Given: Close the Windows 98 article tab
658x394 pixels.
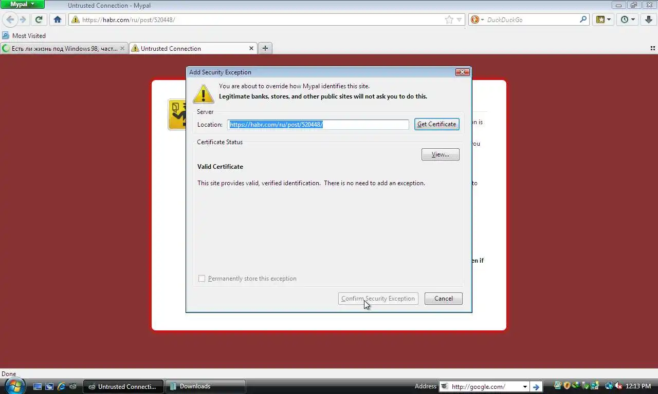Looking at the screenshot, I should click(122, 48).
